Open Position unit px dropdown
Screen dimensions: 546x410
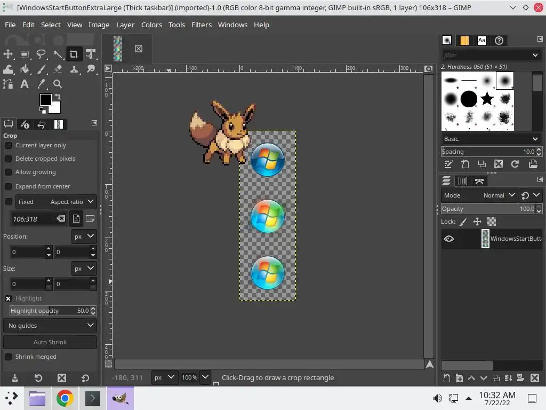tap(84, 236)
